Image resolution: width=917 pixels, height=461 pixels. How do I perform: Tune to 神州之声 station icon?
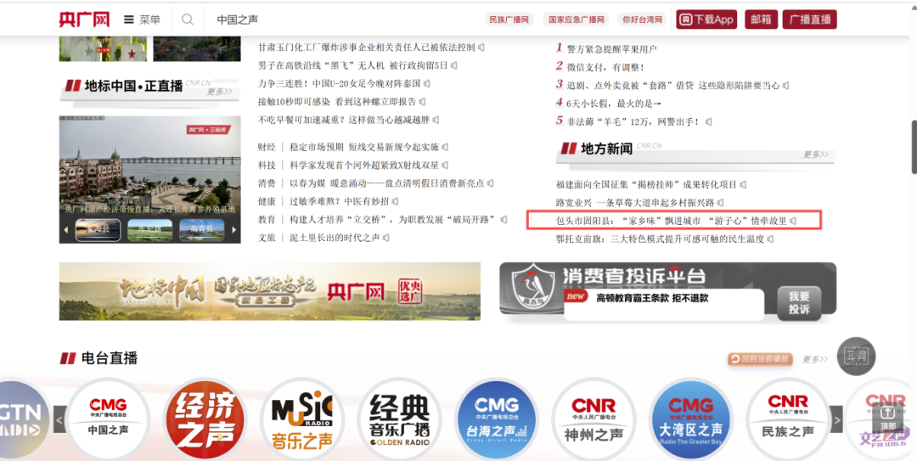(594, 419)
